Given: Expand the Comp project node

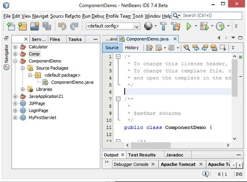Looking at the screenshot, I should [15, 54].
